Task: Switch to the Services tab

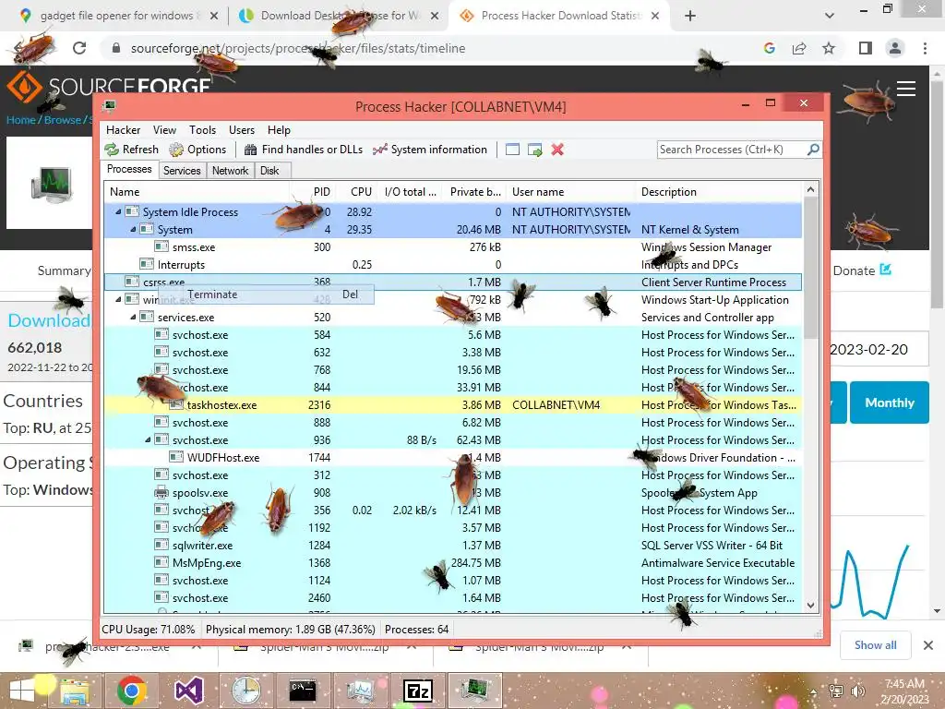Action: (182, 171)
